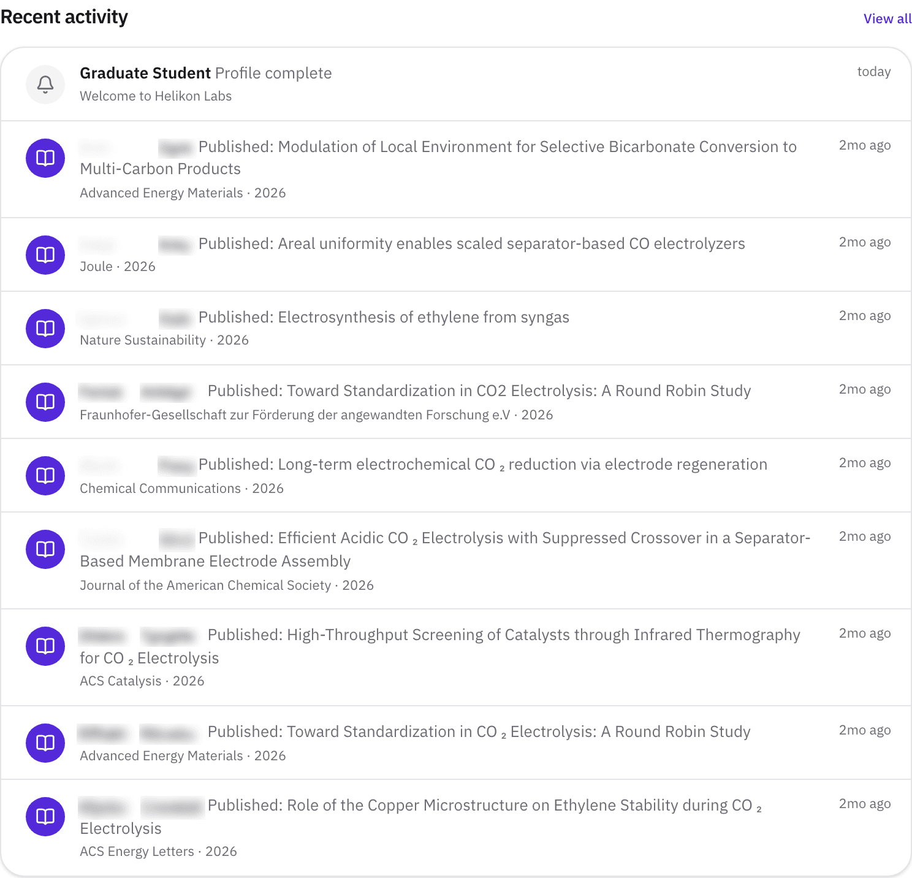Viewport: 912px width, 878px height.
Task: Open publication Modulation of Local Environment for Selective Bicarbonate Conversion
Action: [438, 158]
